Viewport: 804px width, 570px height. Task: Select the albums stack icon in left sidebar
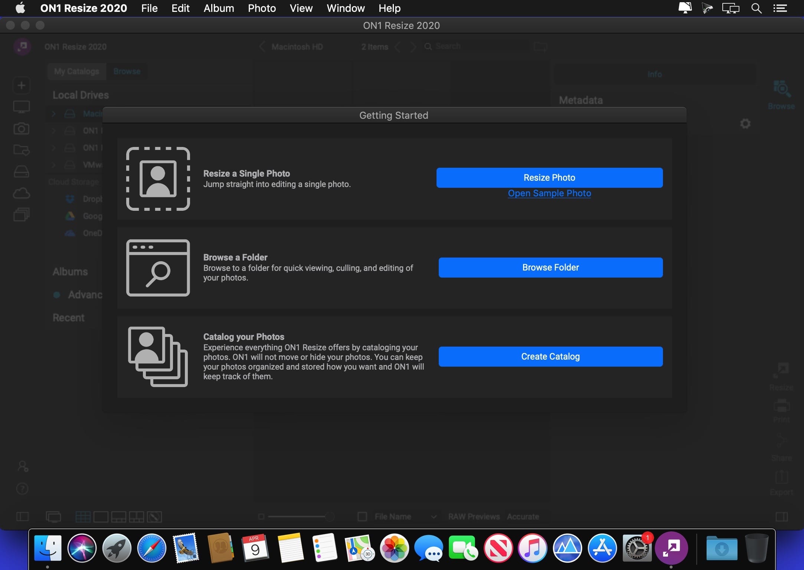[x=22, y=214]
